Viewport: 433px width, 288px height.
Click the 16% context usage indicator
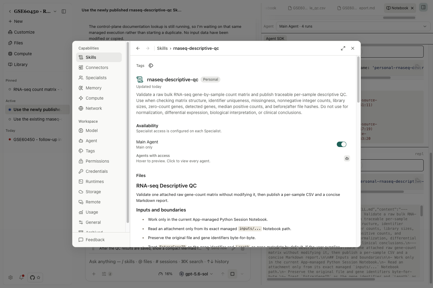click(x=165, y=274)
